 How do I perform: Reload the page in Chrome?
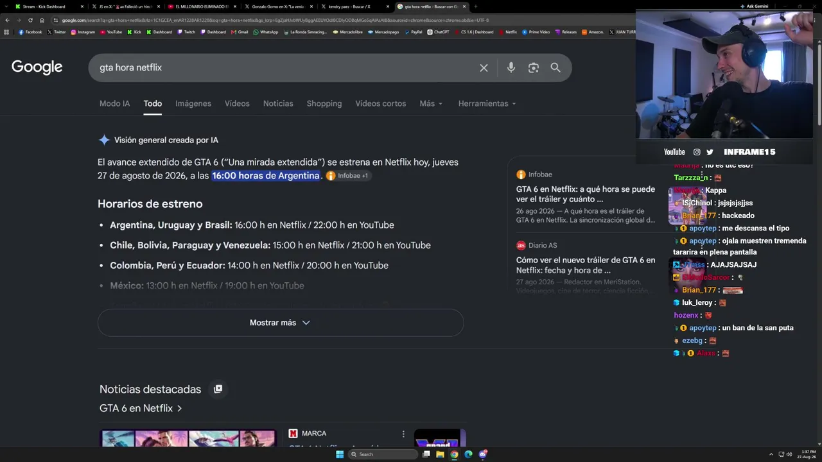[30, 20]
